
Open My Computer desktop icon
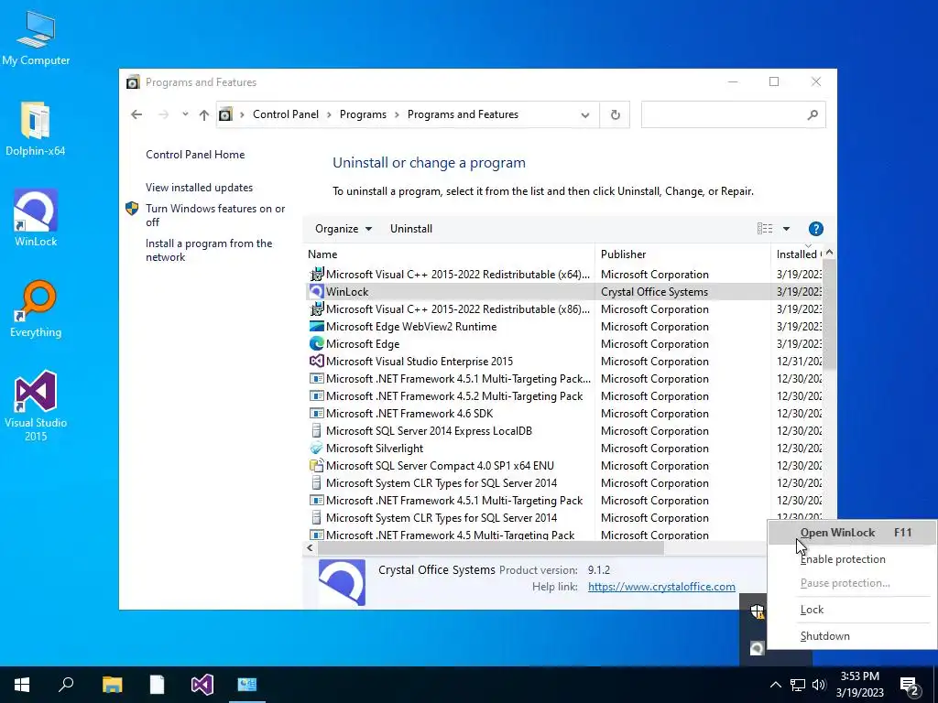[x=36, y=38]
